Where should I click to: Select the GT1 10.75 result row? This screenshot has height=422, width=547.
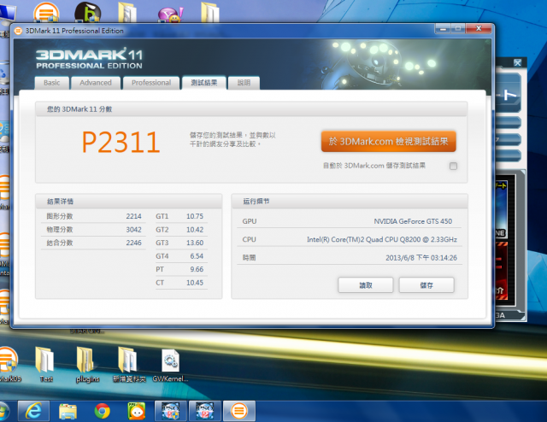coord(181,216)
